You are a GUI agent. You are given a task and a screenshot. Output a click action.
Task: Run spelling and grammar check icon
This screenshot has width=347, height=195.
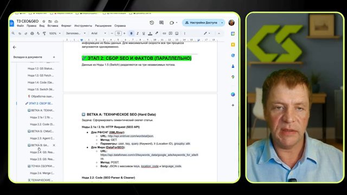38,34
